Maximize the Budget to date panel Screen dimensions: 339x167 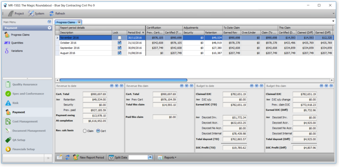[252, 86]
